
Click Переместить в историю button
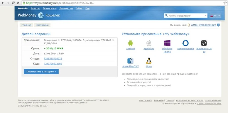tap(41, 71)
